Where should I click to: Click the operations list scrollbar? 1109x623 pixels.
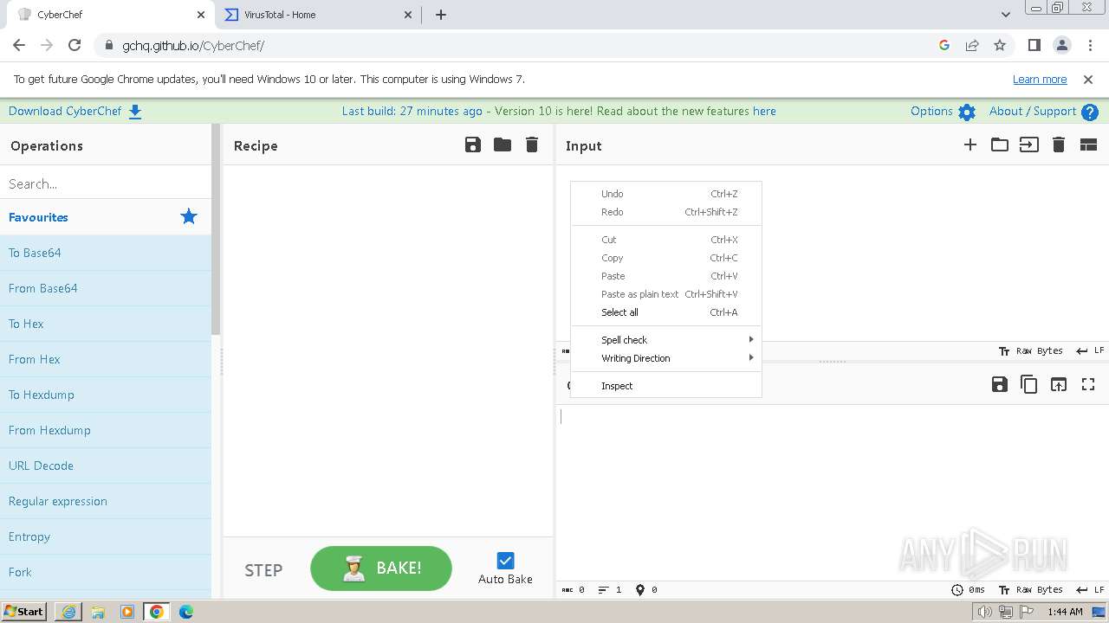[217, 229]
